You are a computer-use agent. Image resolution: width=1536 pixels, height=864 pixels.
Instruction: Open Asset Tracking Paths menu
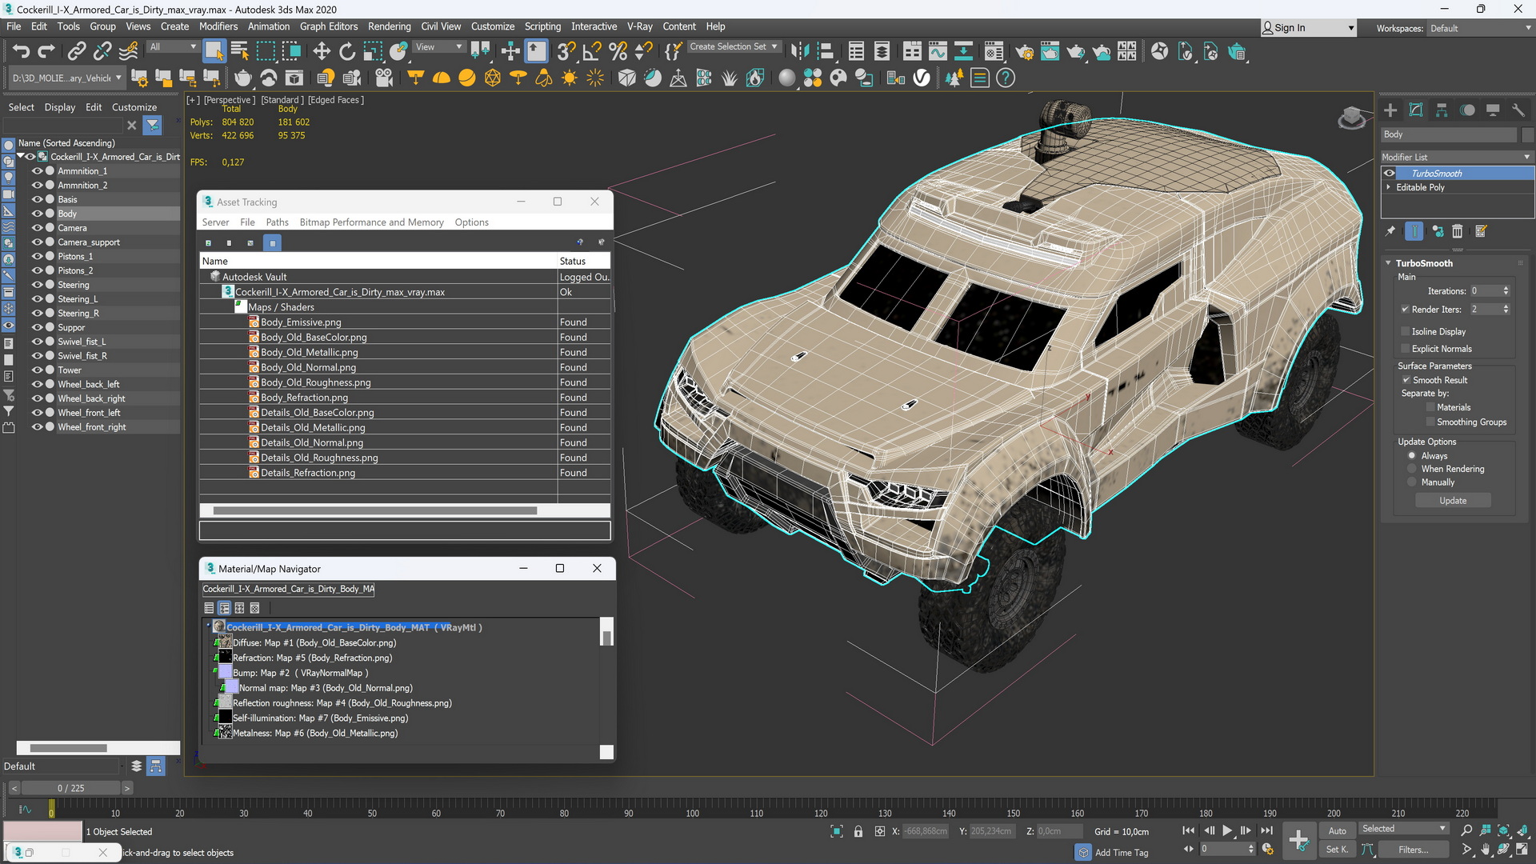coord(277,222)
